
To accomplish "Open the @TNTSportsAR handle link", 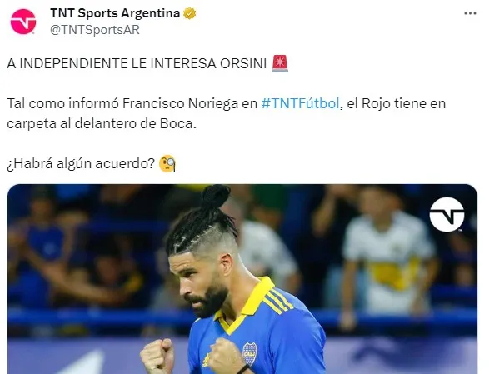I will (x=95, y=30).
